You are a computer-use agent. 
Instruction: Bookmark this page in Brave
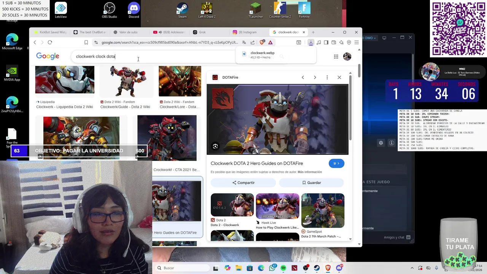pos(86,42)
